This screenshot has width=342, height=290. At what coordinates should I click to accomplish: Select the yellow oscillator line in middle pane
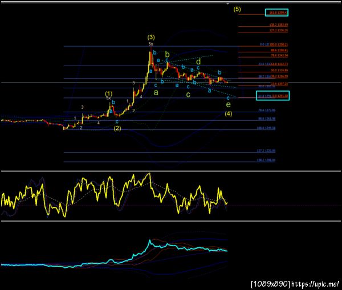coord(114,195)
